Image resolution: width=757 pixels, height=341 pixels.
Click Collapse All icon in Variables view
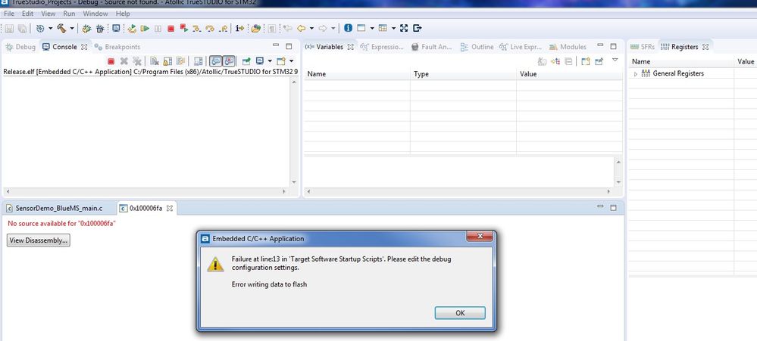[x=569, y=61]
